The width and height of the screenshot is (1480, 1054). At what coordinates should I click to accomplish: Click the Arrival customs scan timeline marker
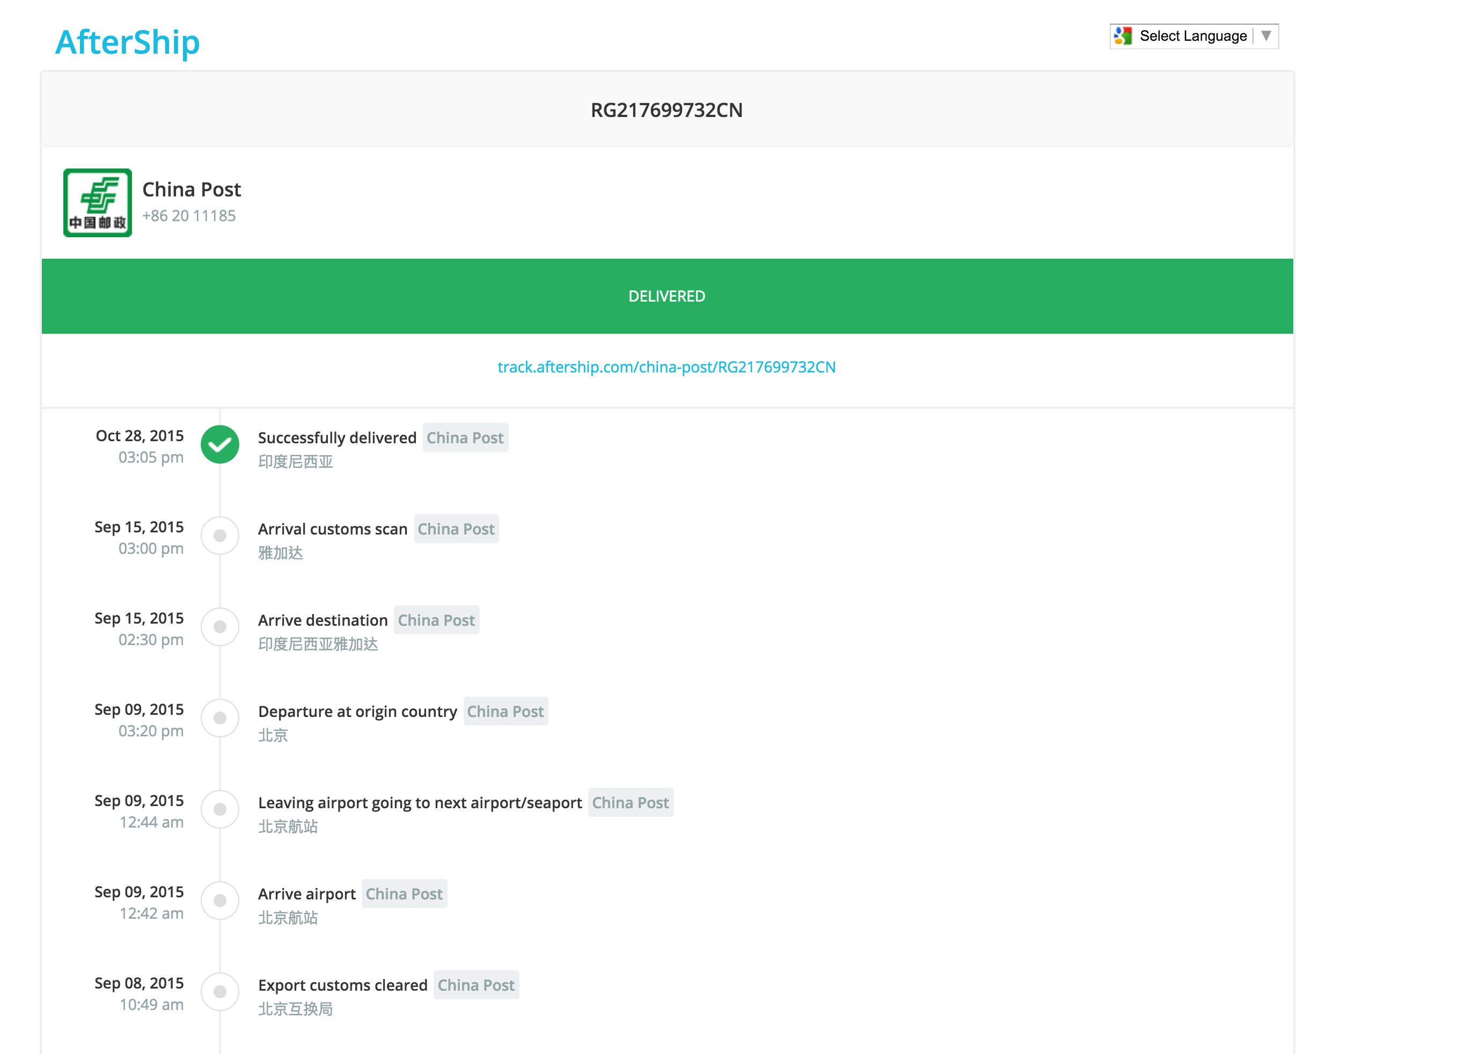(x=220, y=536)
